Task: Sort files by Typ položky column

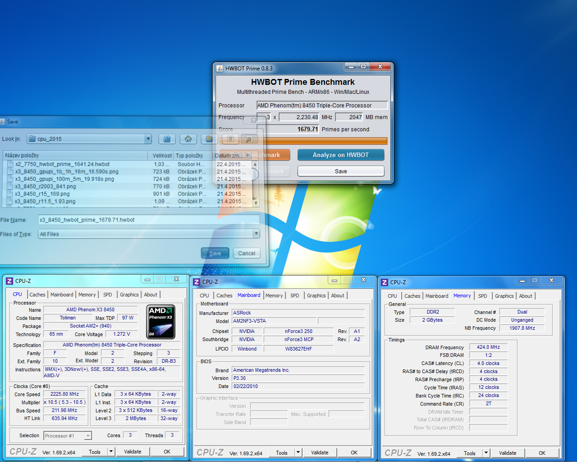Action: [193, 155]
